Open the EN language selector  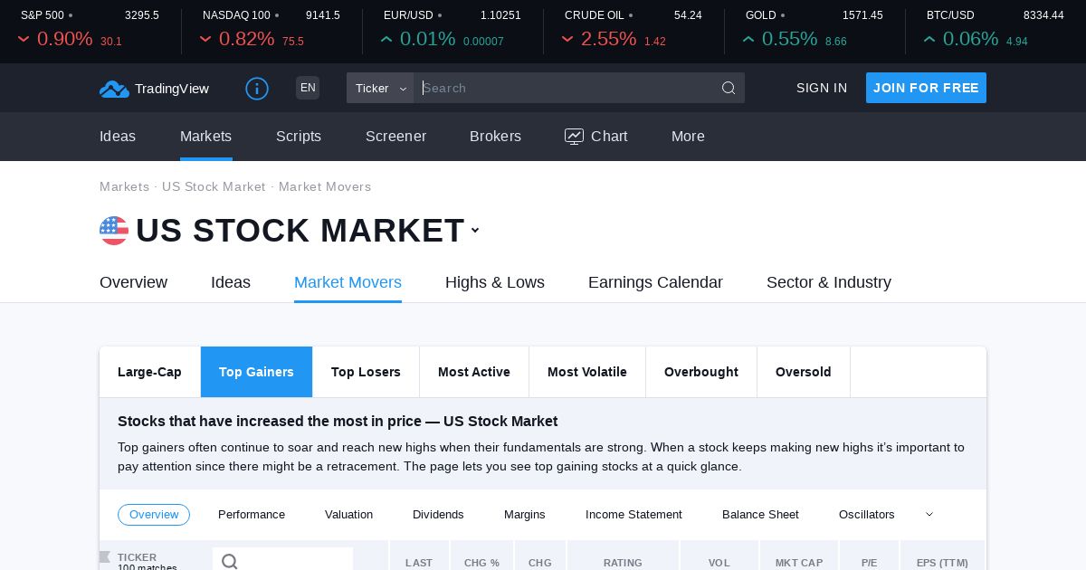click(308, 88)
